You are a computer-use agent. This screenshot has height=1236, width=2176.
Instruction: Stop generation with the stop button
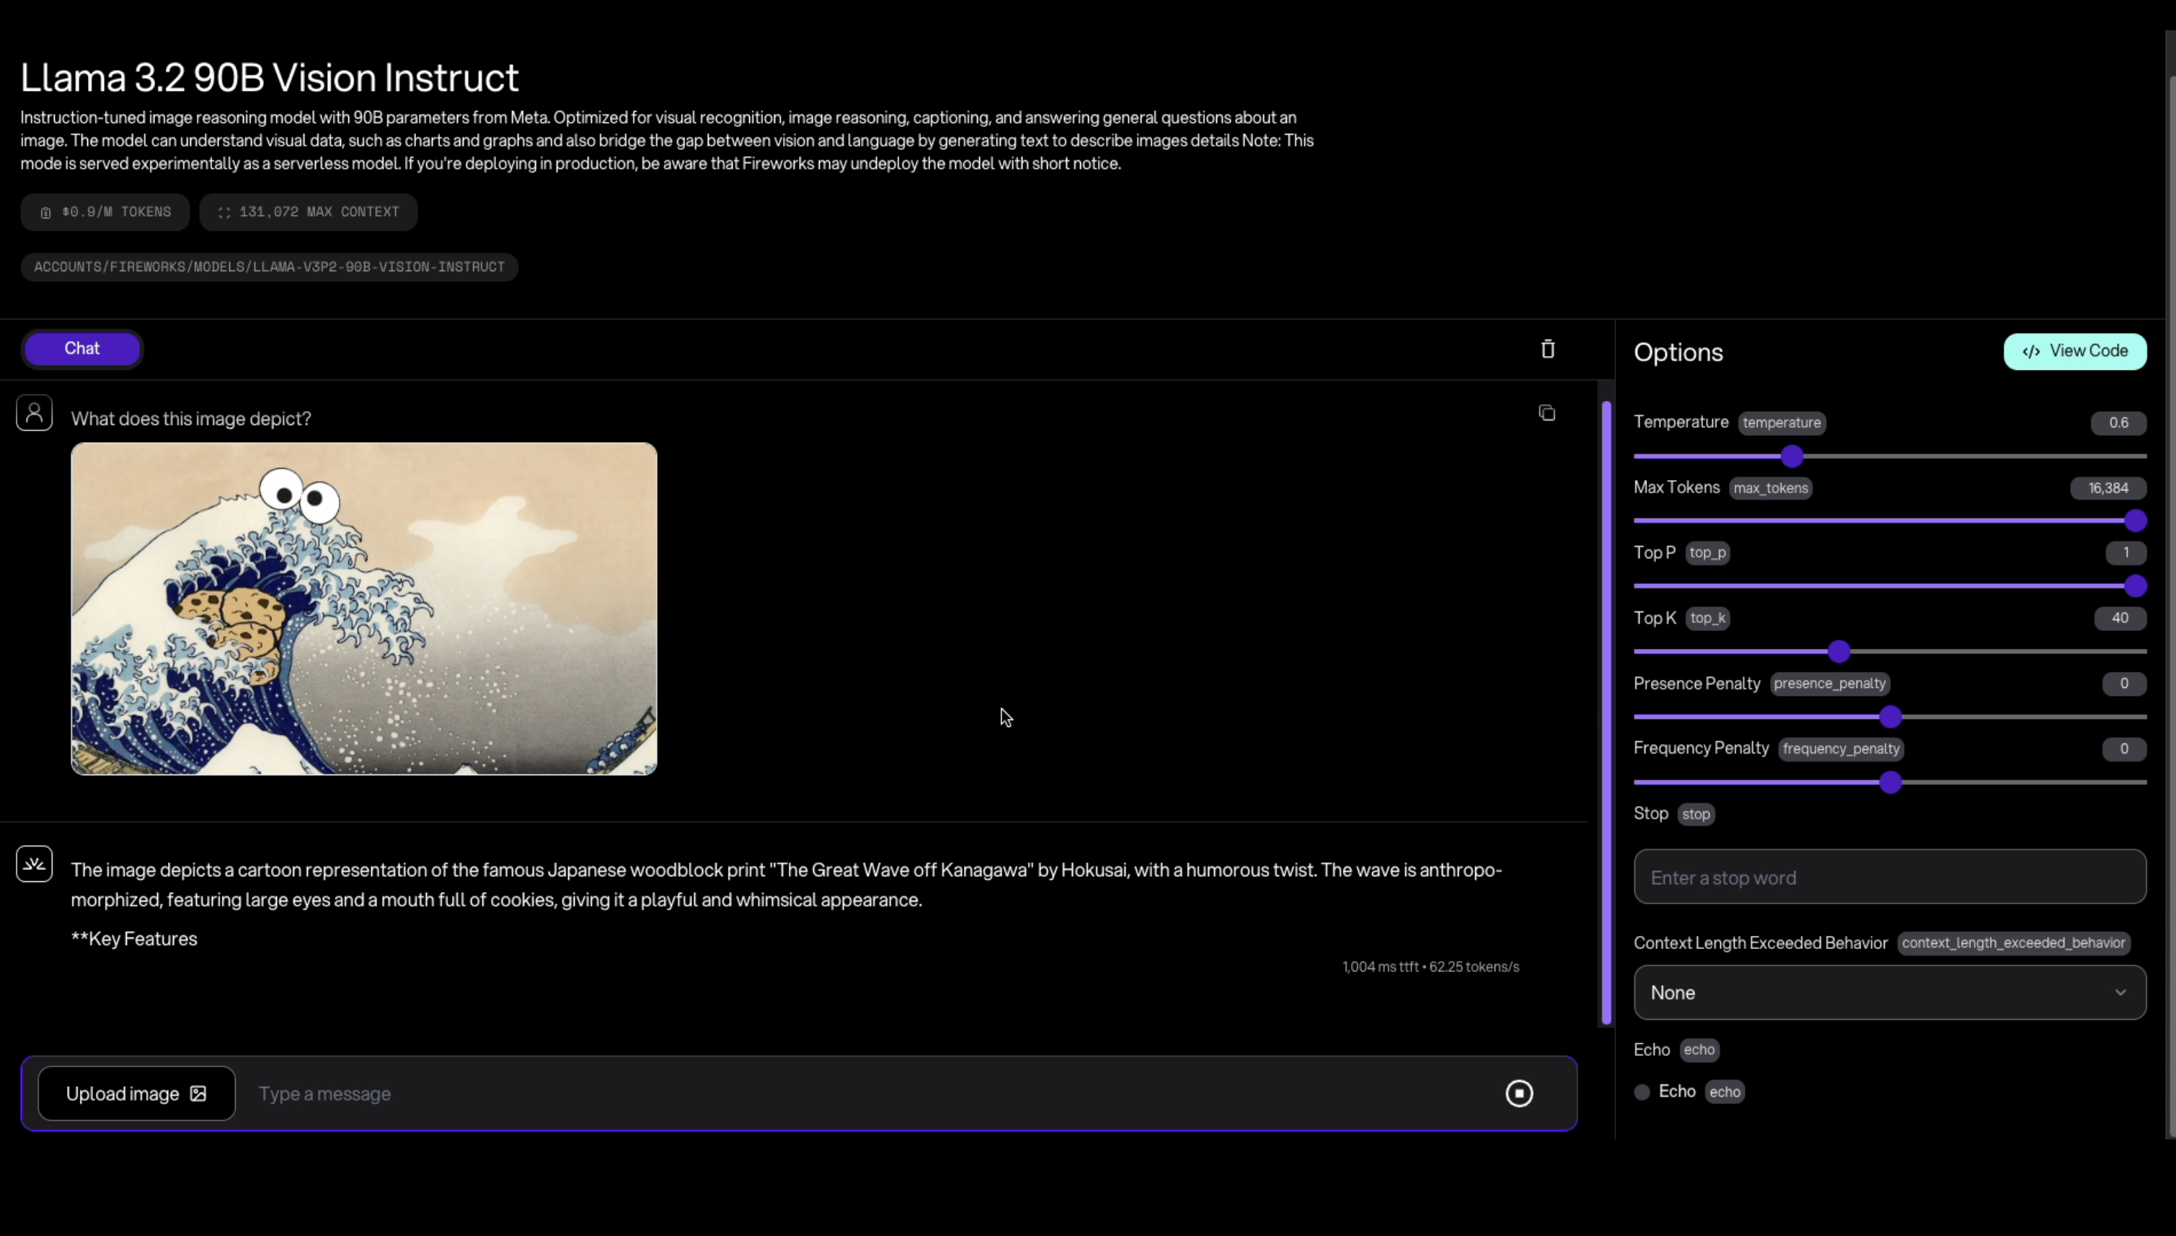coord(1519,1093)
